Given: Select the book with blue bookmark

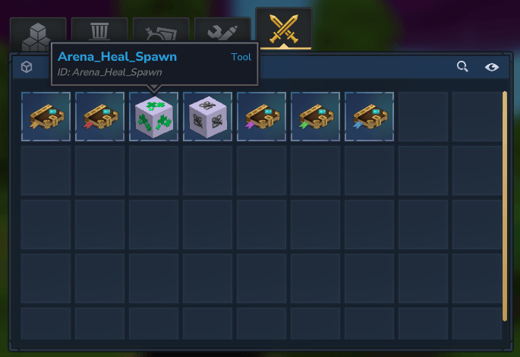Looking at the screenshot, I should pos(369,116).
